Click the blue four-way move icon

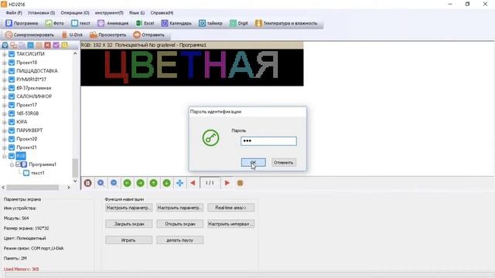tap(179, 183)
